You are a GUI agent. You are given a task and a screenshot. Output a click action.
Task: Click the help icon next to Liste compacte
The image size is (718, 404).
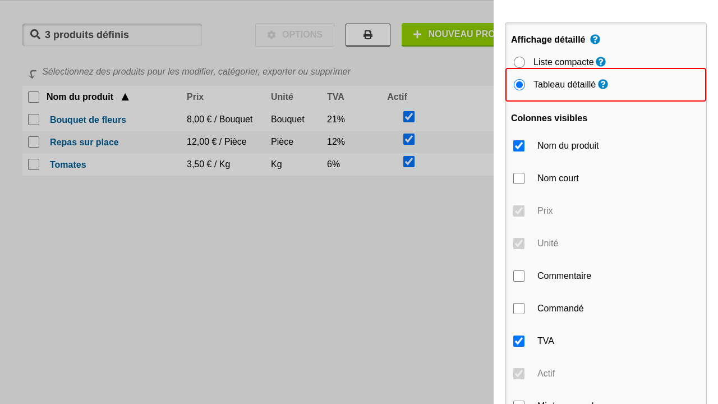tap(601, 62)
